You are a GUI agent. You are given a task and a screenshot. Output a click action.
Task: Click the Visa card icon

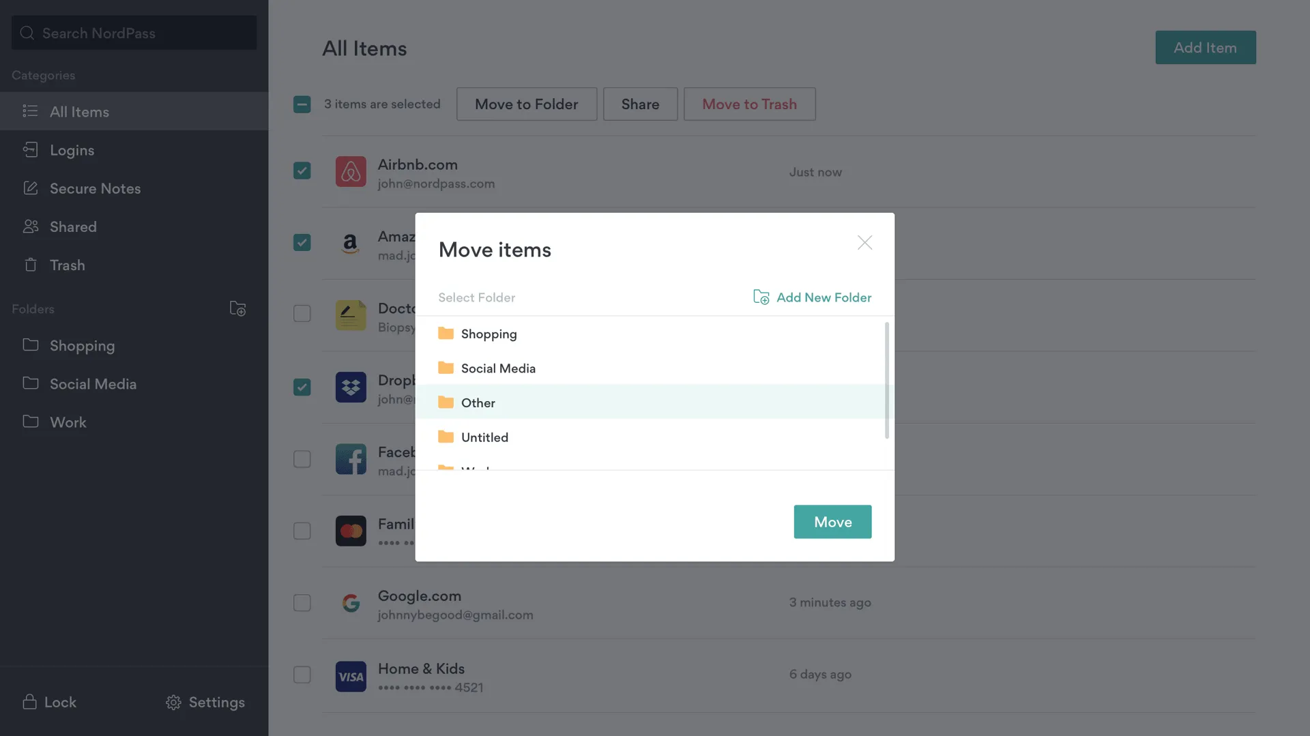(351, 677)
